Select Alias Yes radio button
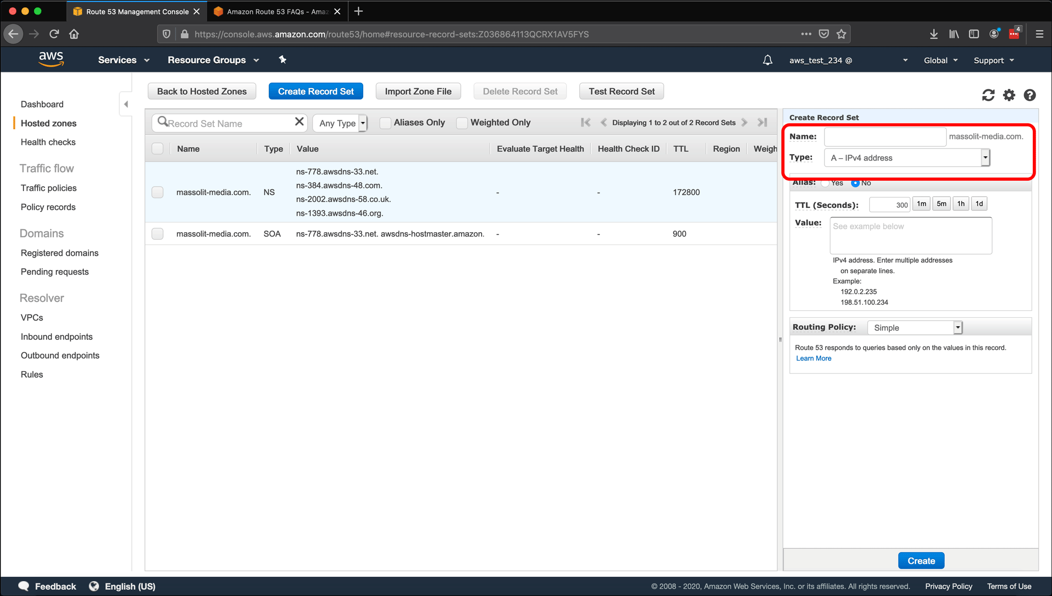Viewport: 1052px width, 596px height. (825, 183)
